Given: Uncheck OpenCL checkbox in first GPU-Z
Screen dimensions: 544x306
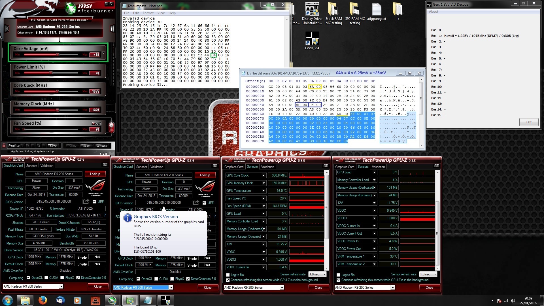Looking at the screenshot, I should click(x=28, y=278).
